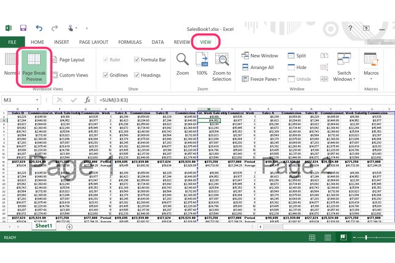Toggle Touch/Mouse mode icon

click(x=71, y=28)
